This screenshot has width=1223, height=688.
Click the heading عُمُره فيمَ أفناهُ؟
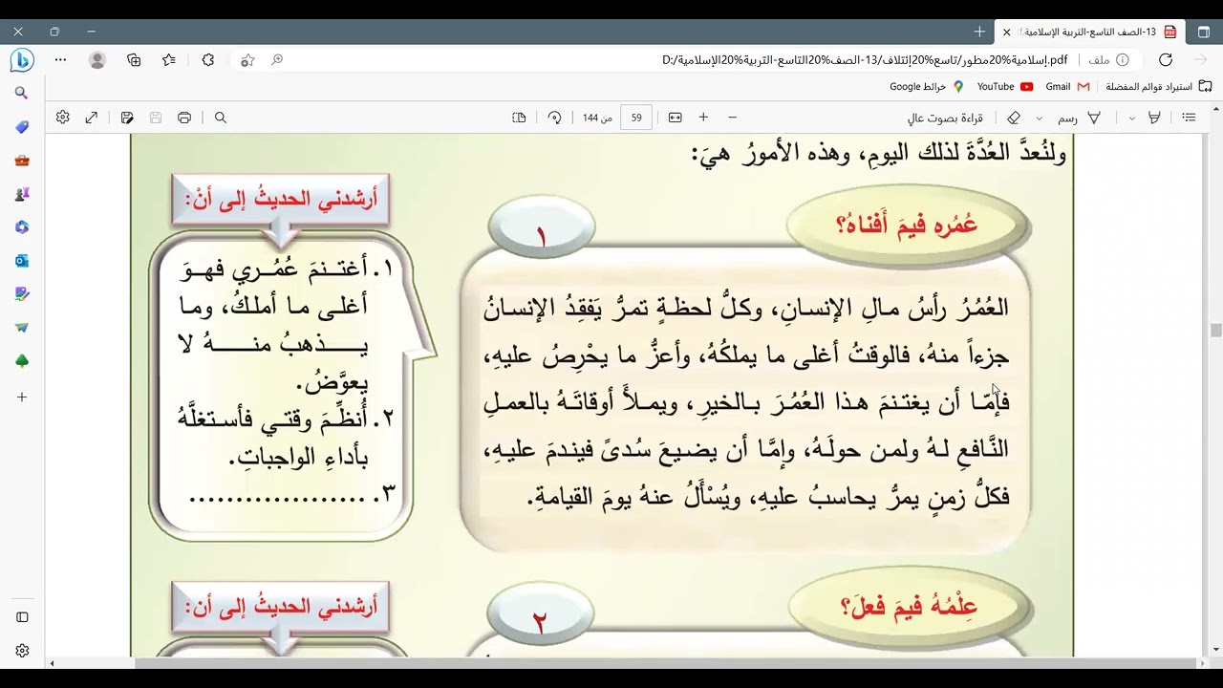tap(907, 226)
